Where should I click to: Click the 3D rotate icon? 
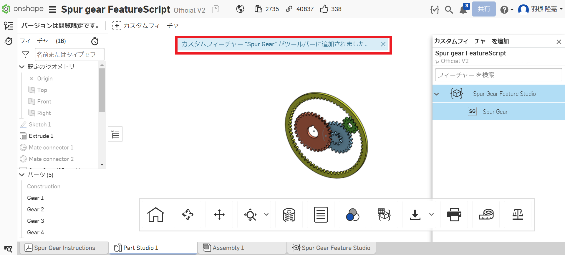click(188, 215)
